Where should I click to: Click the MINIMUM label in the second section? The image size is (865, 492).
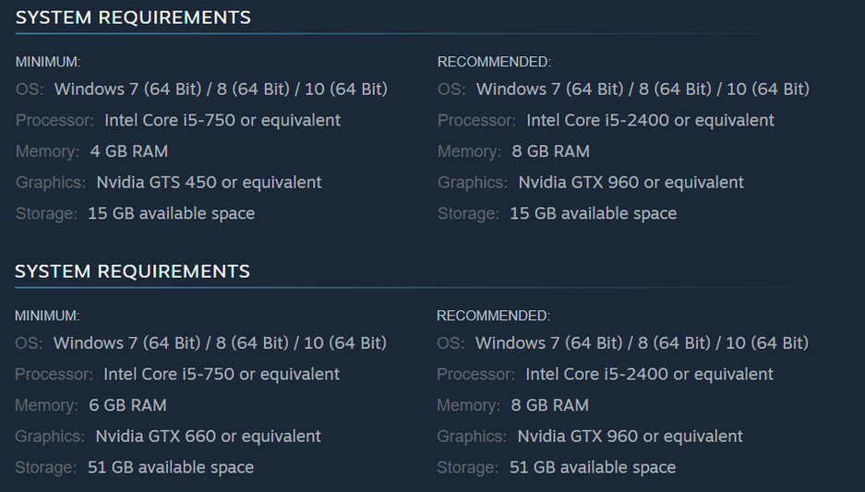(47, 316)
